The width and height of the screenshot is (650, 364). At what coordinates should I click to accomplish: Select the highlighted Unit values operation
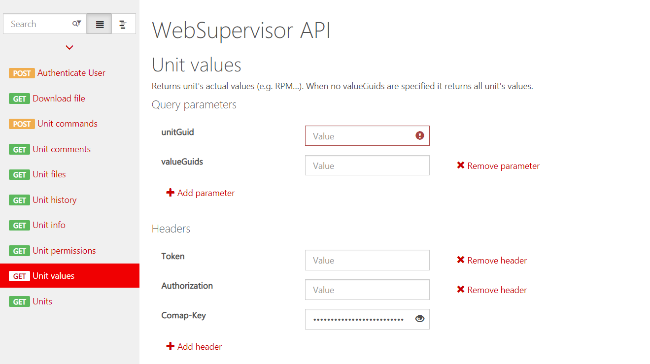pos(69,276)
